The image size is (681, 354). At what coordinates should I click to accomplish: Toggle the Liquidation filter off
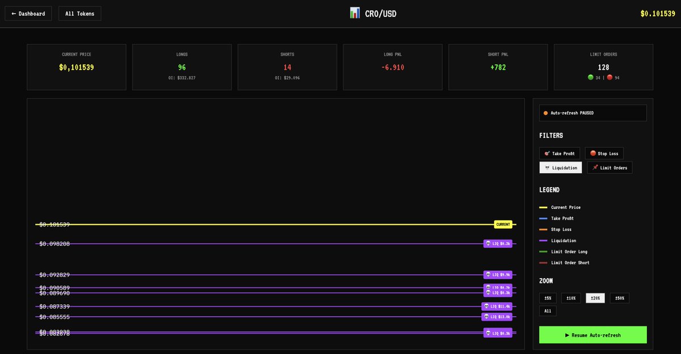point(561,168)
